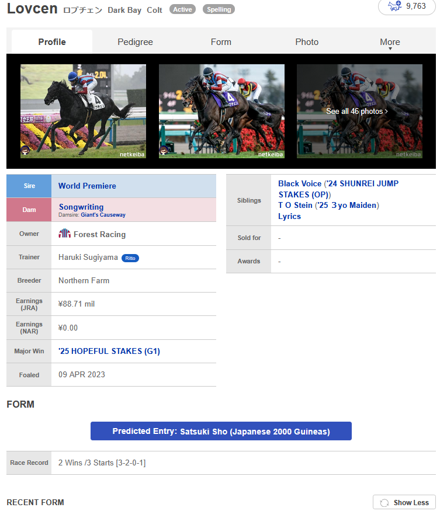Click the Active status badge
This screenshot has height=511, width=447.
(x=182, y=9)
